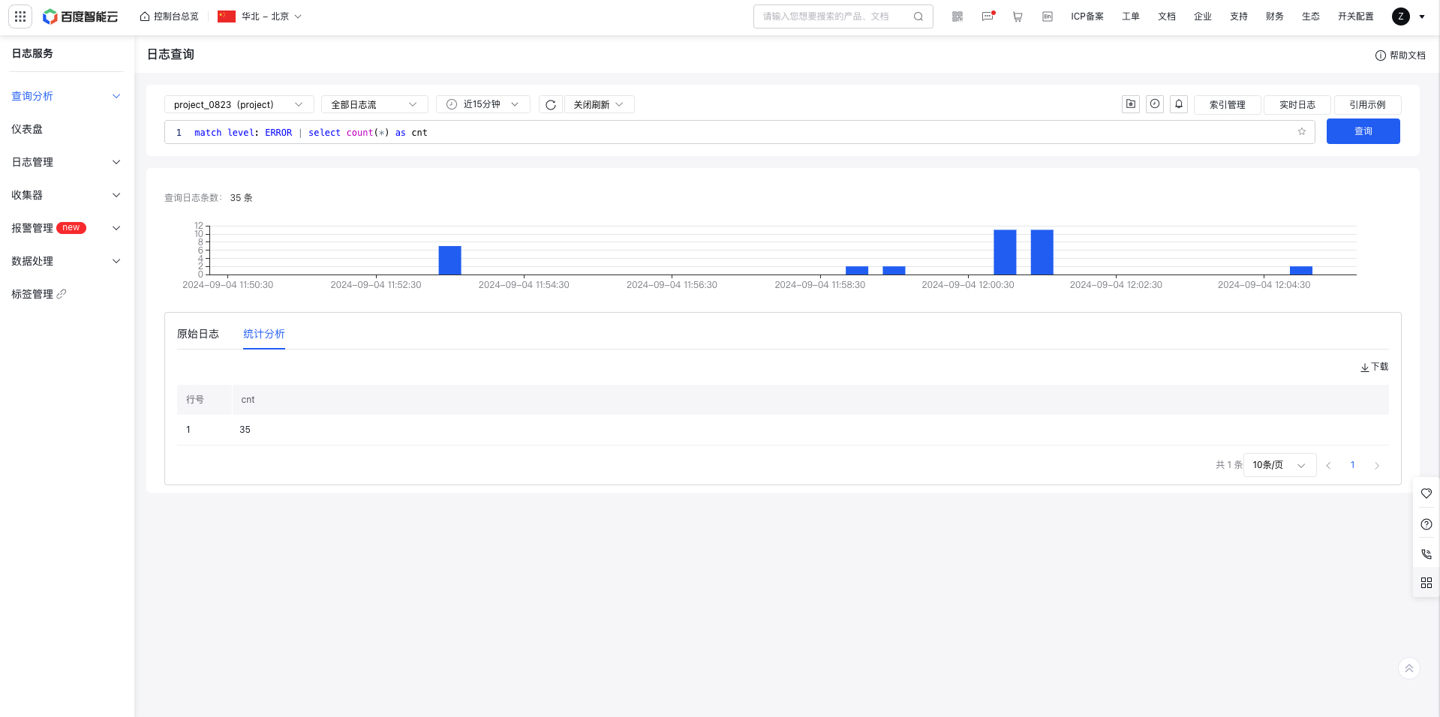Click the saved queries folder icon
Screen dimensions: 1440x717
pos(1131,104)
